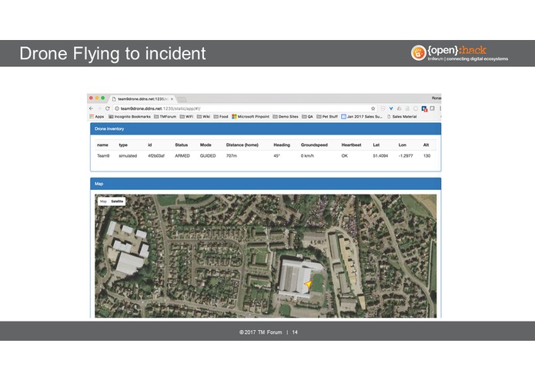Open the QA bookmarks folder
Viewport: 535px width, 380px height.
(x=307, y=117)
